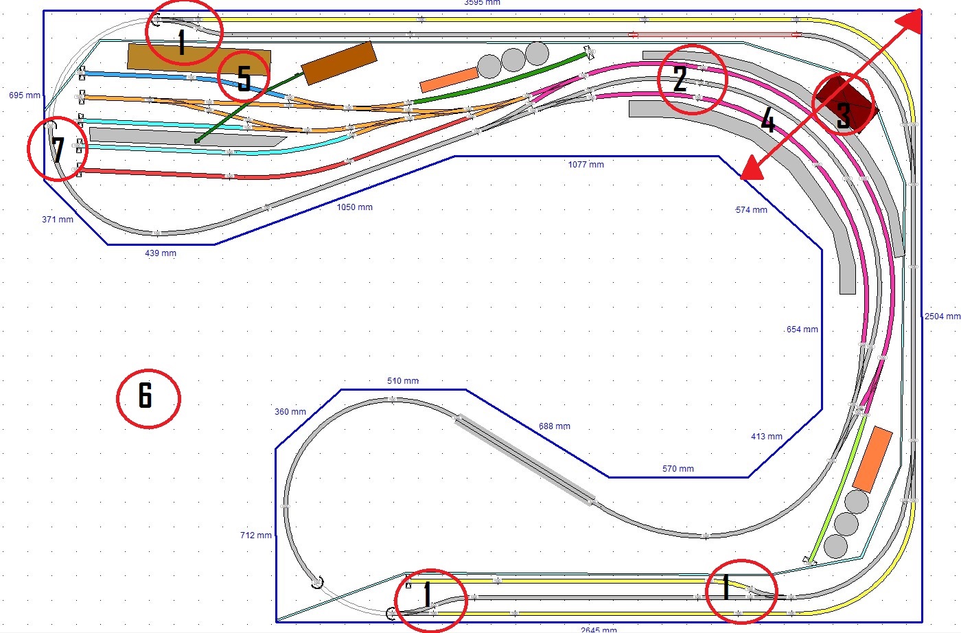The image size is (961, 633).
Task: Click the 2504 mm dimension label
Action: [942, 316]
